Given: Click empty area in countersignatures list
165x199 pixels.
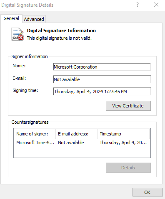Looking at the screenshot, I should tap(82, 152).
